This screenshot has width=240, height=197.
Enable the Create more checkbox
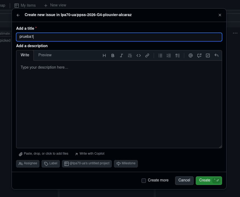[x=144, y=180]
